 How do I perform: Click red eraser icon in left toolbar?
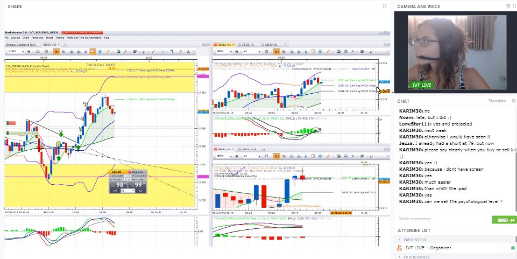180,52
